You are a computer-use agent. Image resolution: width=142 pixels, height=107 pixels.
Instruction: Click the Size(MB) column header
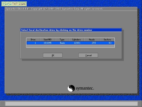[48, 40]
